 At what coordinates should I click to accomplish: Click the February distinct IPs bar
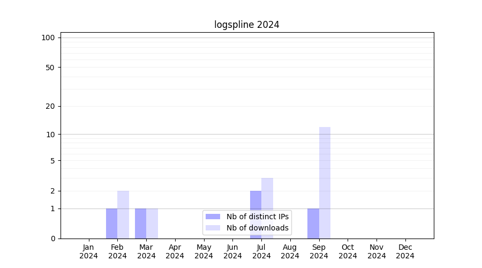[x=111, y=224]
